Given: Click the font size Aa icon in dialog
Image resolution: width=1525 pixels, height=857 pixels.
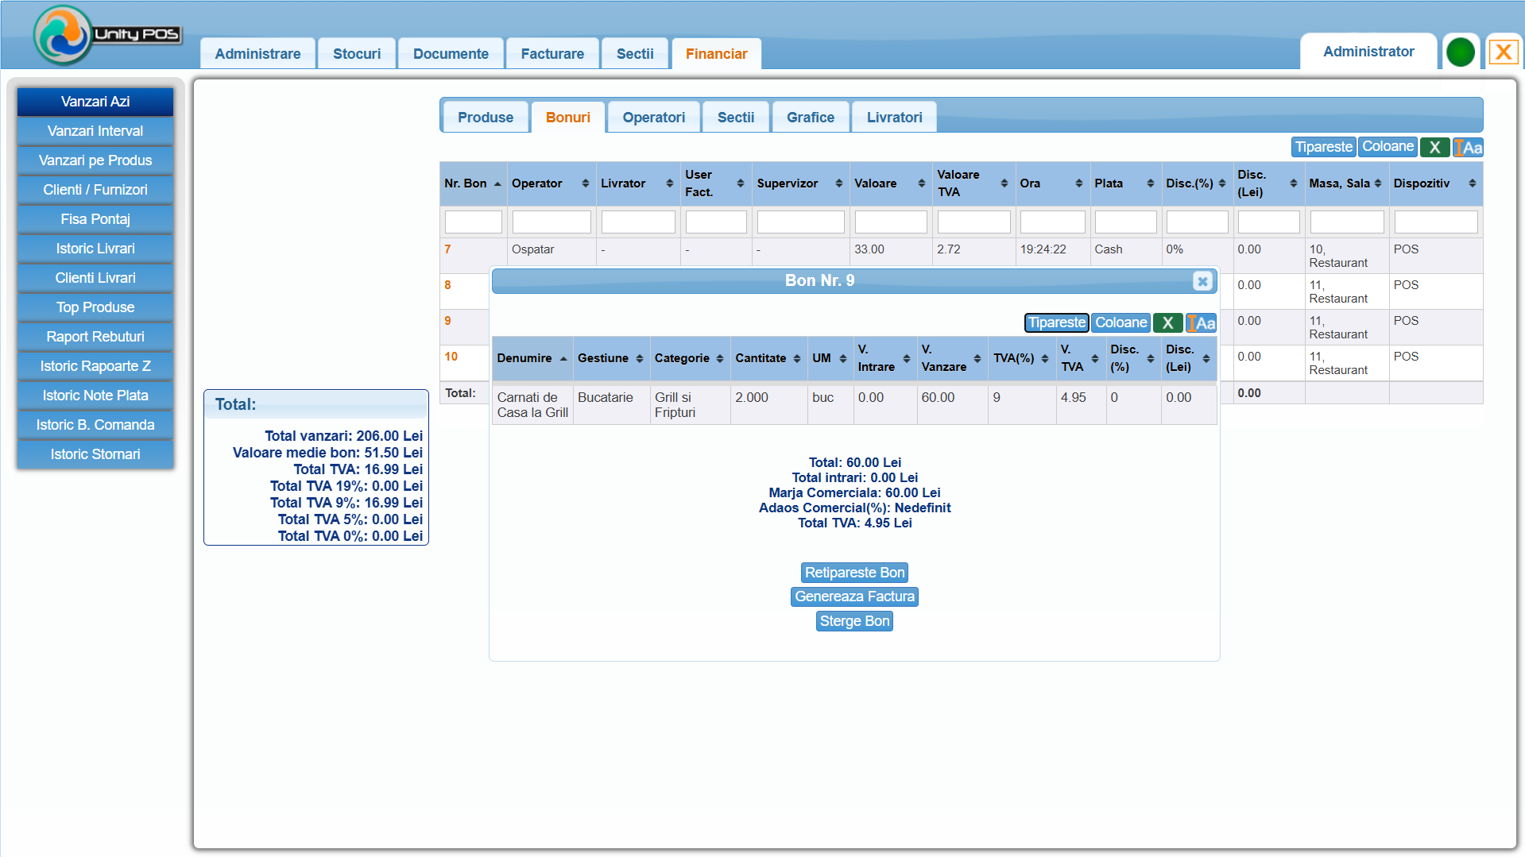Looking at the screenshot, I should point(1201,322).
